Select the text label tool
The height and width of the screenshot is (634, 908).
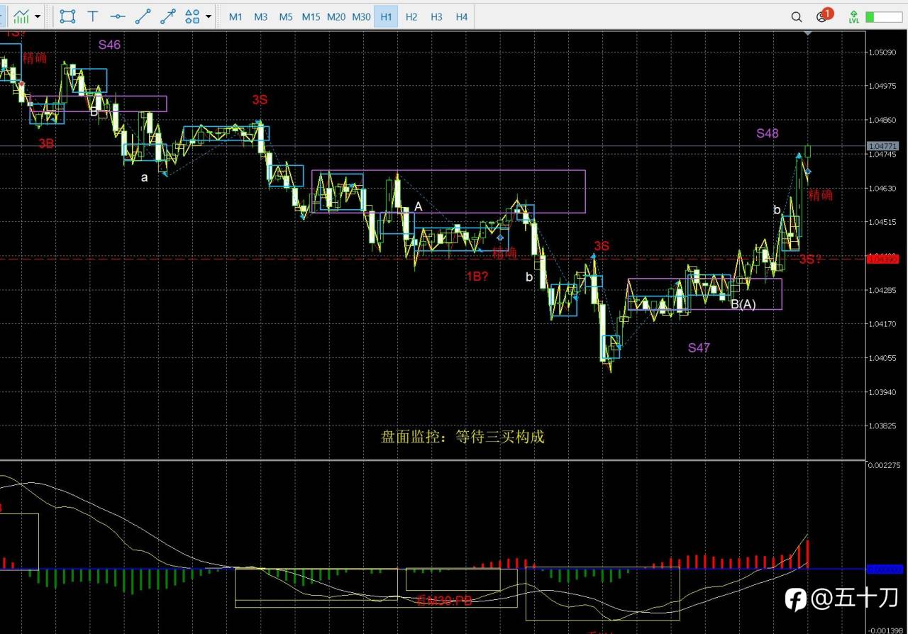[93, 16]
